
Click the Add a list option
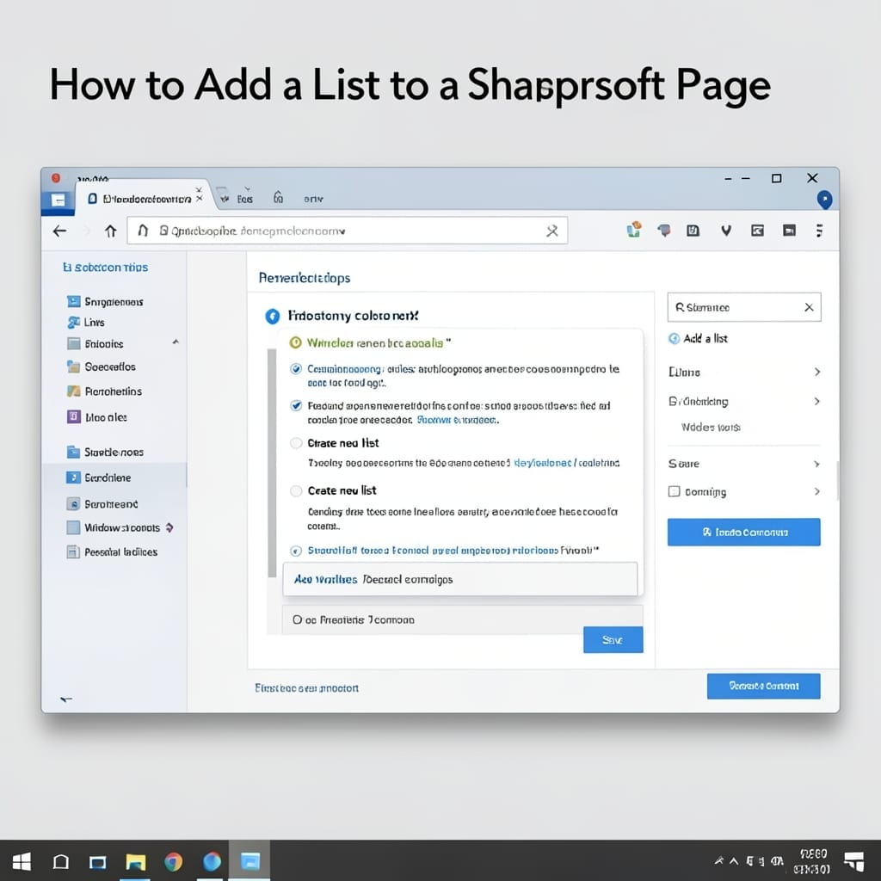click(699, 338)
